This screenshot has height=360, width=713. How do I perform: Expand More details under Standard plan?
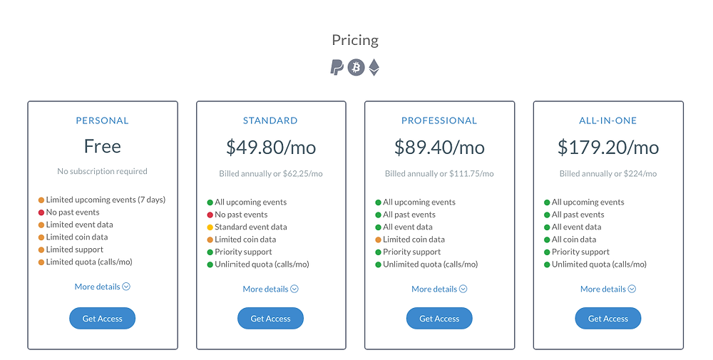click(x=270, y=289)
